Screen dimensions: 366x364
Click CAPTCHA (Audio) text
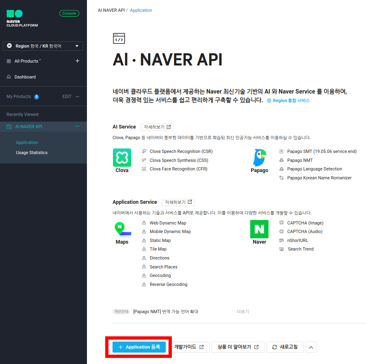pos(305,231)
